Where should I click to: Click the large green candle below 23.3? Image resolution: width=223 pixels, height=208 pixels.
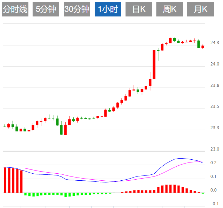[61, 130]
